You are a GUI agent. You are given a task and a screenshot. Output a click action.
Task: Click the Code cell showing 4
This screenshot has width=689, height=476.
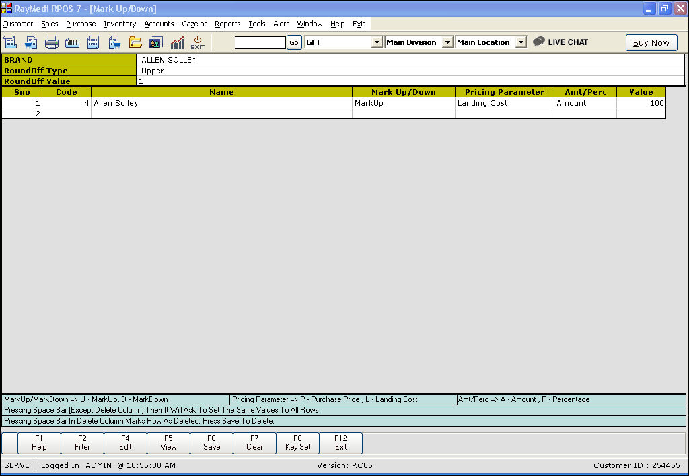[67, 103]
